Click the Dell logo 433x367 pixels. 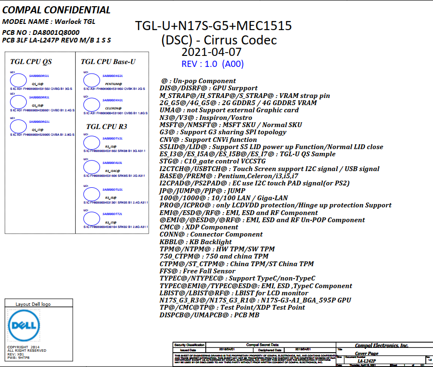tap(22, 326)
